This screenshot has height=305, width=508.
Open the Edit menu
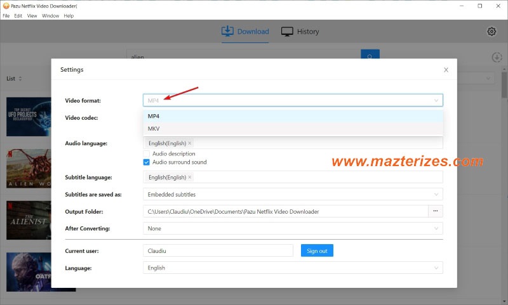[18, 16]
